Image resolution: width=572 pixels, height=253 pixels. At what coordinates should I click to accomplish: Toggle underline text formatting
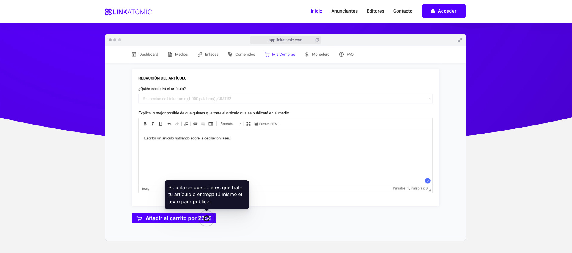point(160,124)
